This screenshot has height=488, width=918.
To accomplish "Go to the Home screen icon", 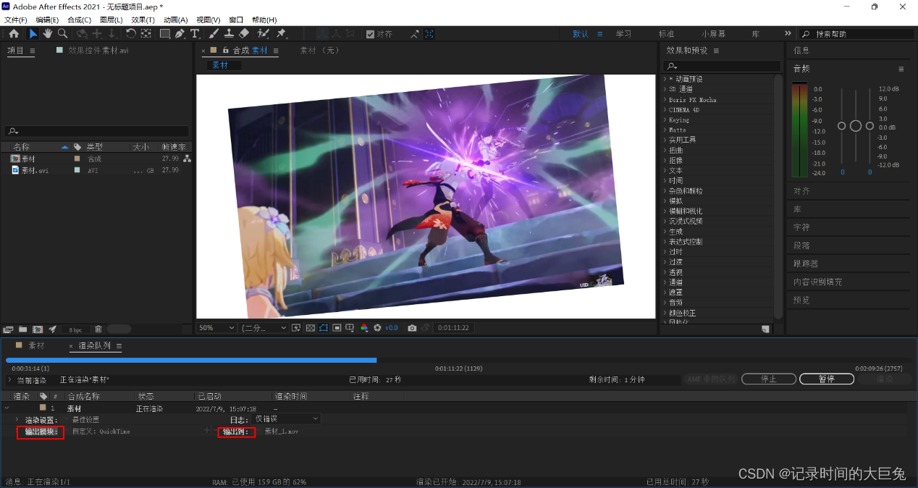I will 14,33.
